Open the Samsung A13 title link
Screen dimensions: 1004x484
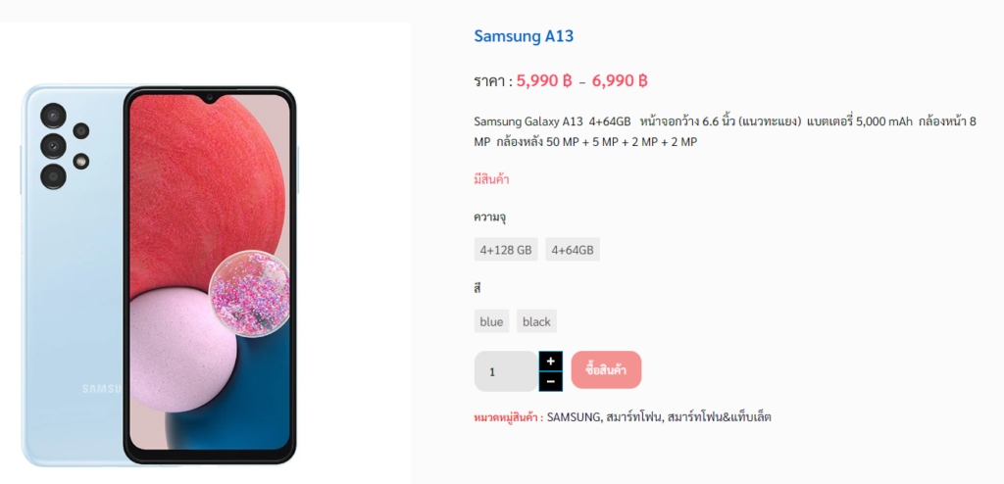coord(524,36)
